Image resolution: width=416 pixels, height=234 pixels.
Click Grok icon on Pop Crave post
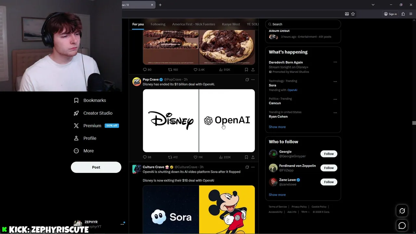[x=247, y=79]
